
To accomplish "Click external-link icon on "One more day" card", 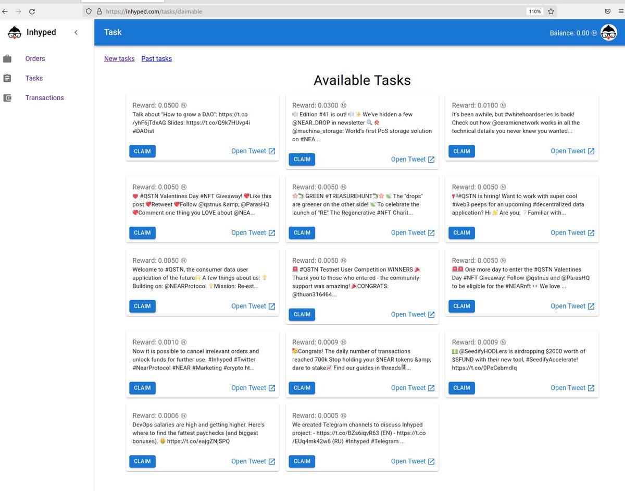I will click(x=591, y=306).
